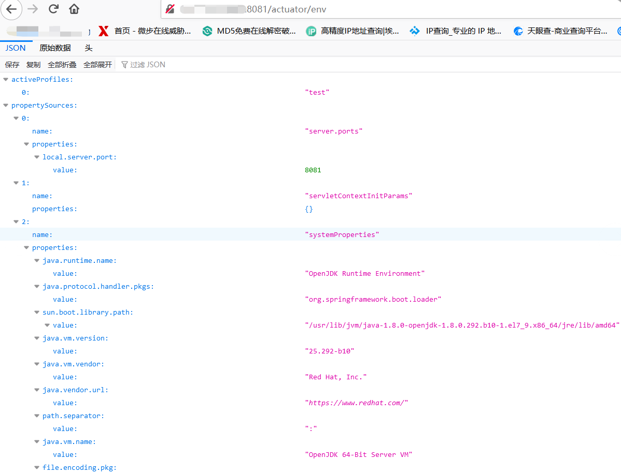Switch to the 原始数据 tab
Image resolution: width=621 pixels, height=474 pixels.
coord(55,48)
